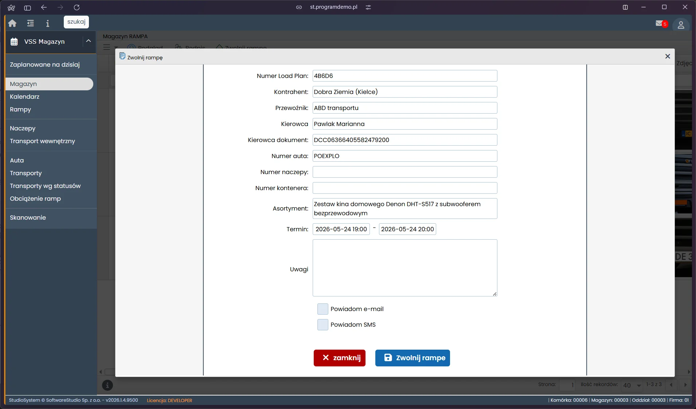Screen dimensions: 696x409
Task: Click the empty Numer naczepy field
Action: coord(405,172)
